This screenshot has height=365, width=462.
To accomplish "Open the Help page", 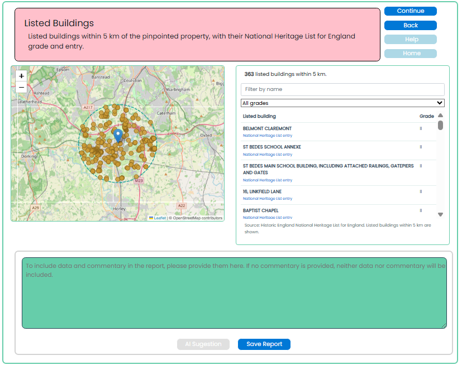I will (411, 39).
